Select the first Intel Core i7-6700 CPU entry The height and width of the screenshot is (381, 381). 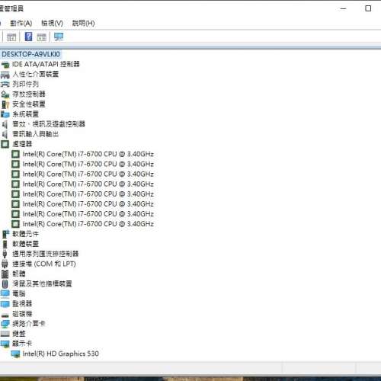pyautogui.click(x=88, y=154)
